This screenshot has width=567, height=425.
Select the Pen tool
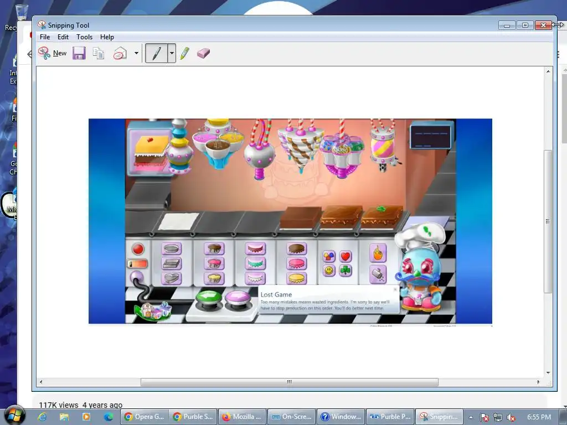157,53
